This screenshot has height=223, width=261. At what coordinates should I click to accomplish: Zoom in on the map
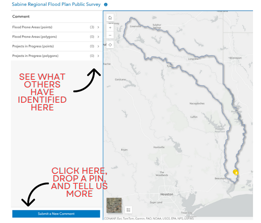click(x=110, y=27)
